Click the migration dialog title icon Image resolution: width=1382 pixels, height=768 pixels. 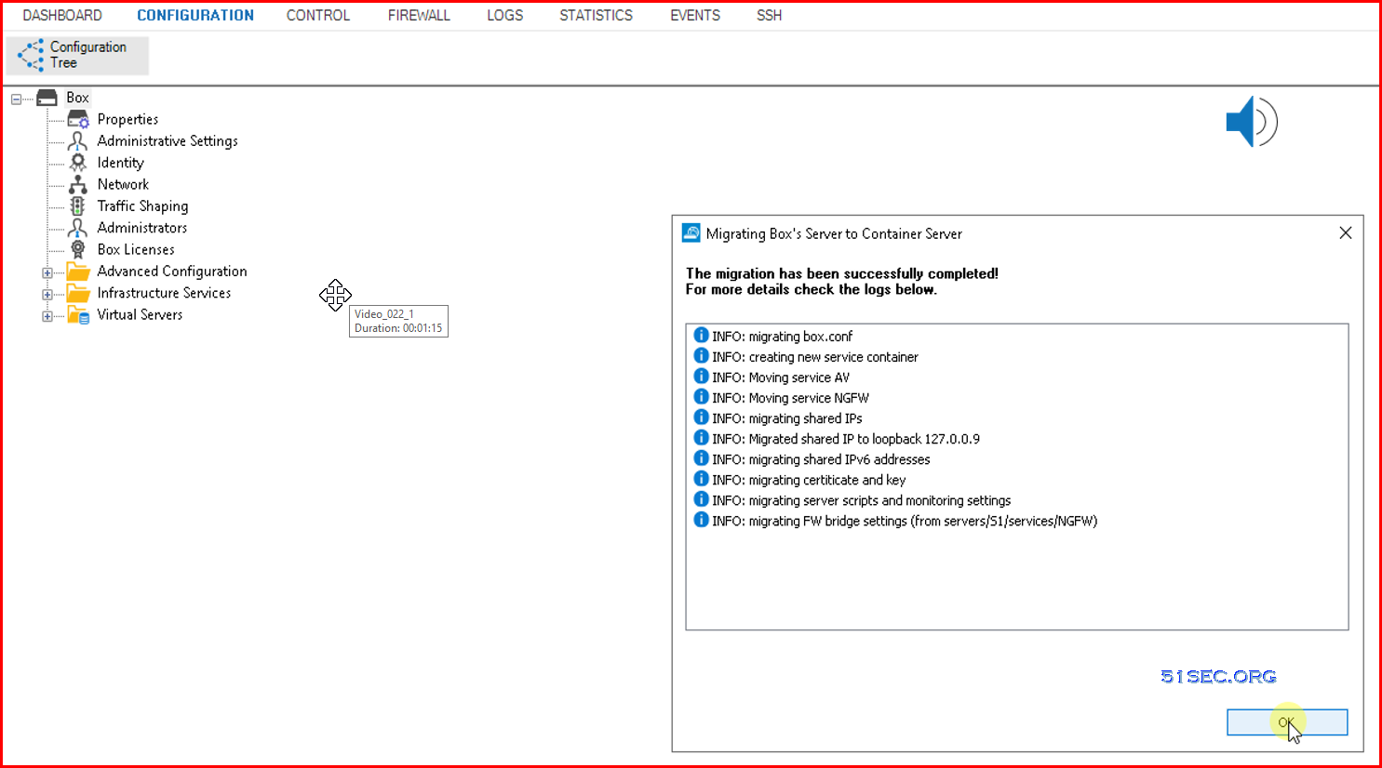pos(691,232)
